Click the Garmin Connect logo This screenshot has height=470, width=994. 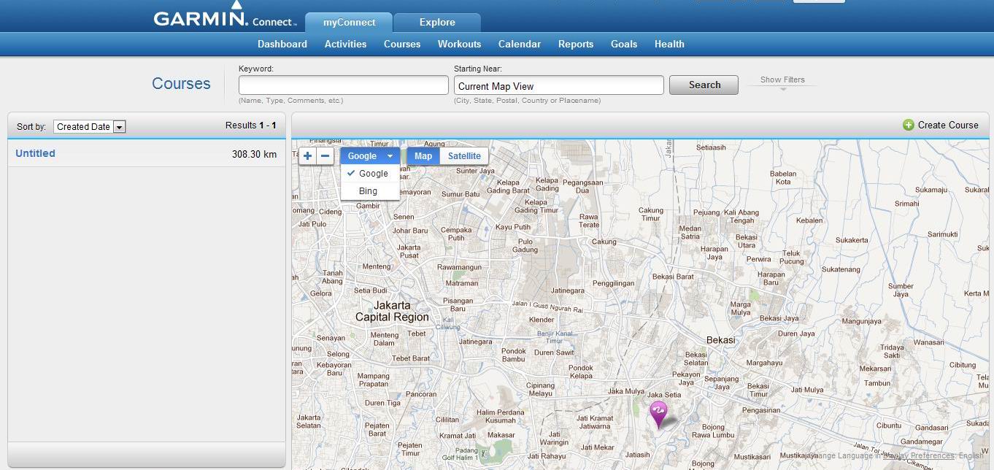coord(225,15)
